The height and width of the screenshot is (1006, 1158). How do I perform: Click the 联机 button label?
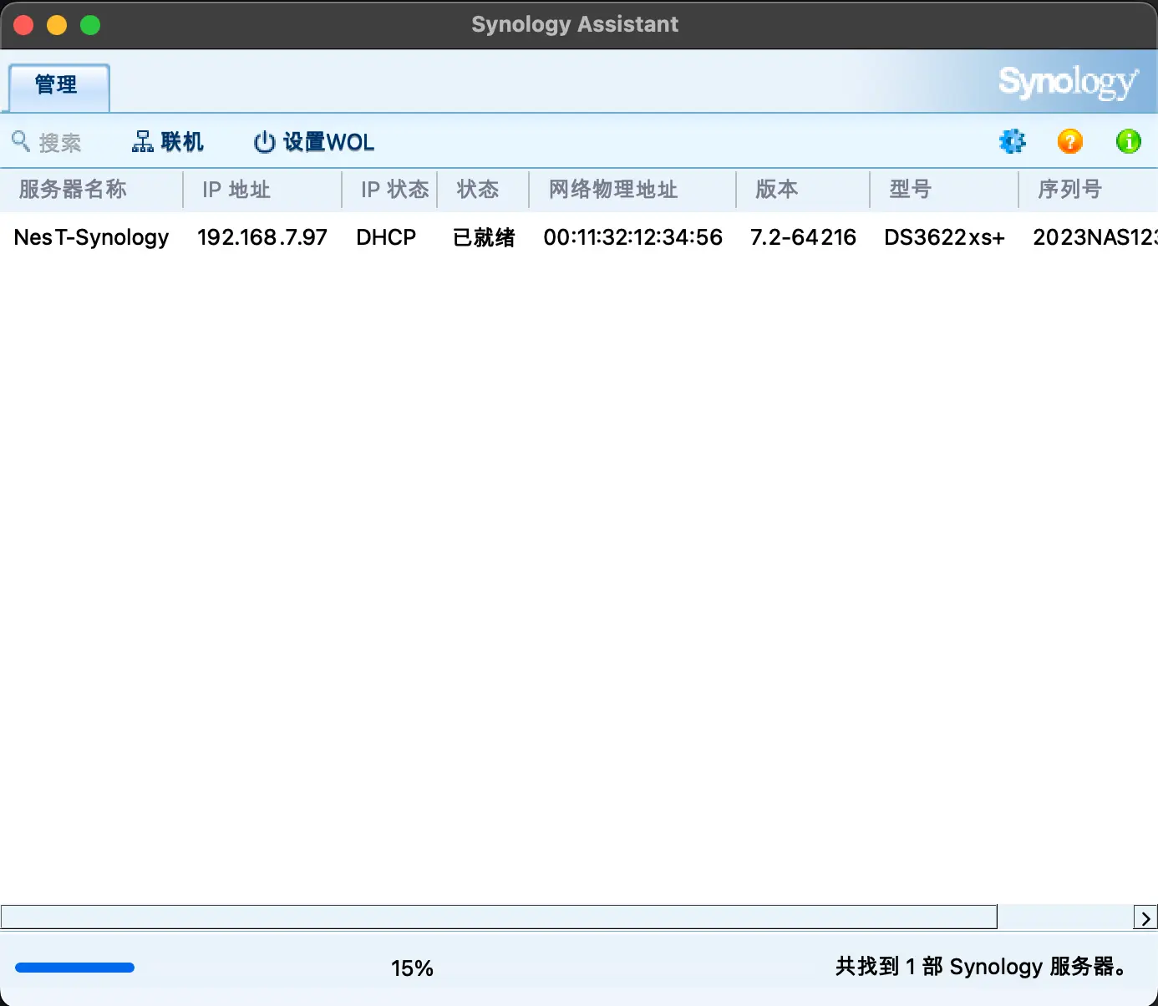coord(182,142)
